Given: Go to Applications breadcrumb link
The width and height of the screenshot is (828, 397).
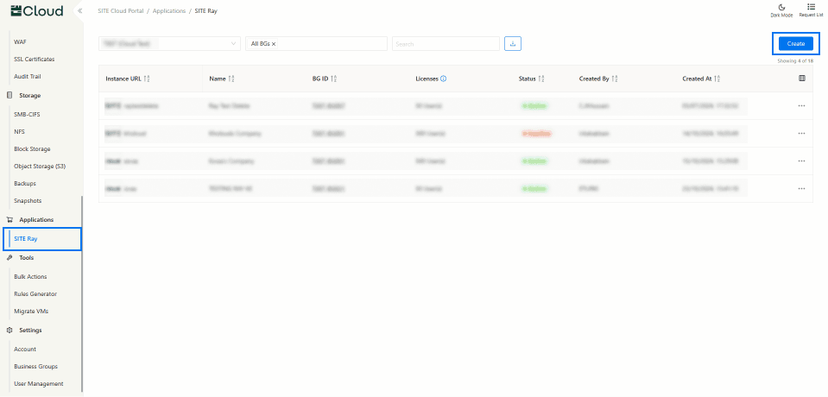Looking at the screenshot, I should coord(169,10).
